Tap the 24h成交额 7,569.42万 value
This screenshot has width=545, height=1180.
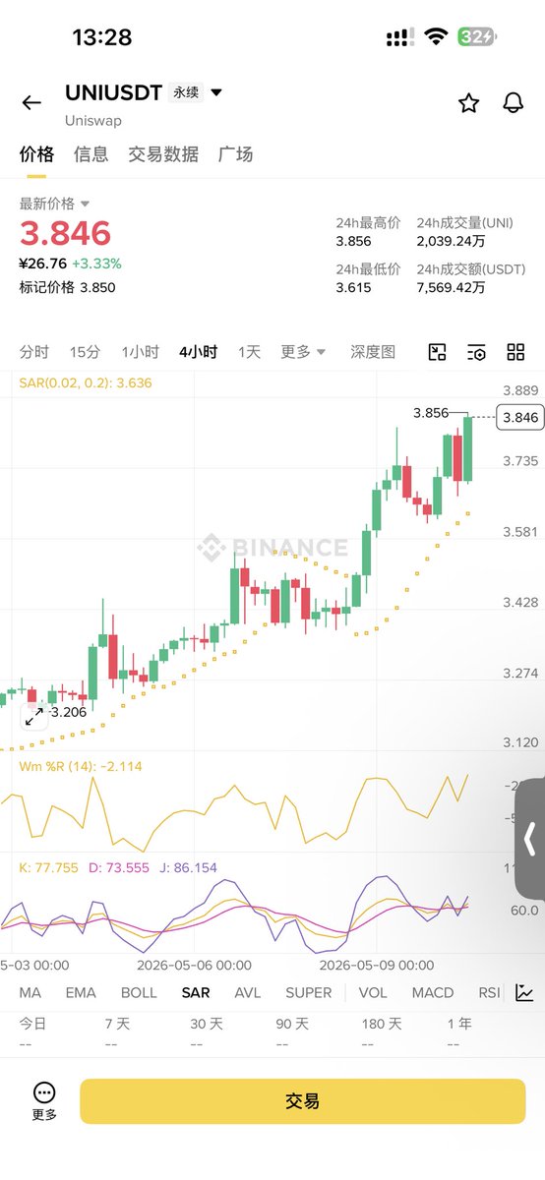pyautogui.click(x=452, y=287)
